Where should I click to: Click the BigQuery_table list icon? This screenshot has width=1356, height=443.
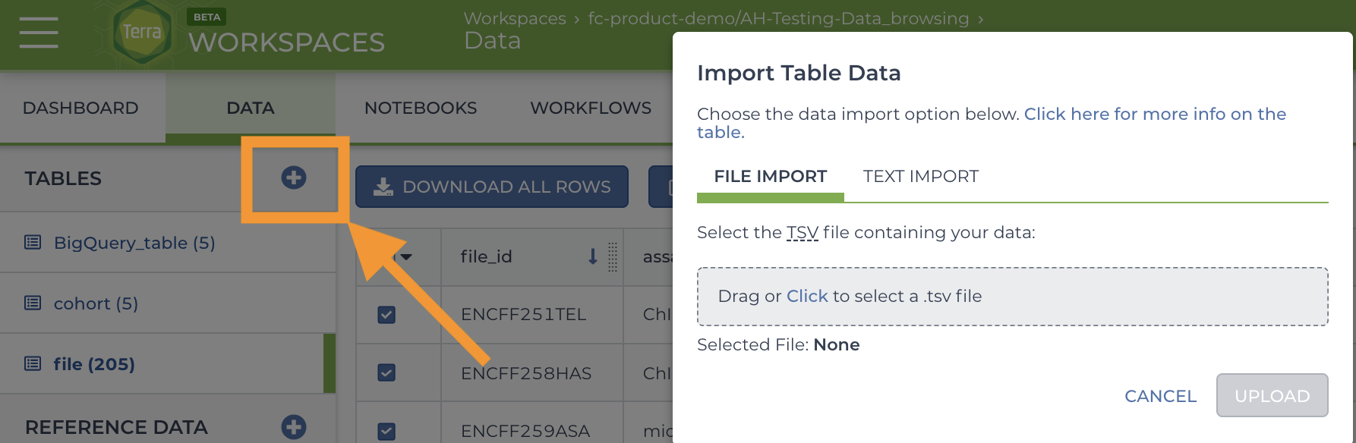33,243
